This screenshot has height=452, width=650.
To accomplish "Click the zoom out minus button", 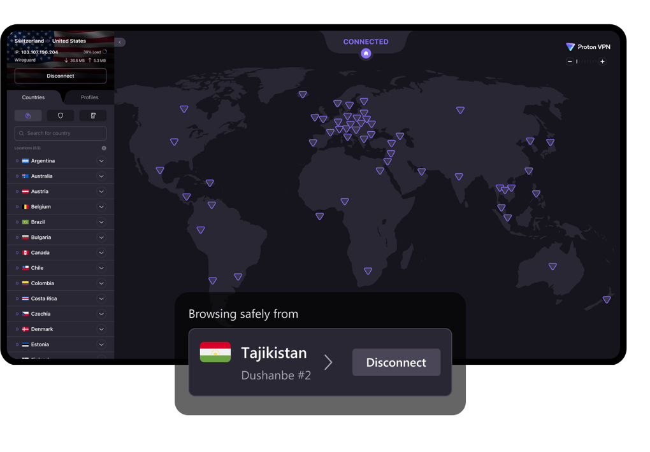I will click(570, 62).
